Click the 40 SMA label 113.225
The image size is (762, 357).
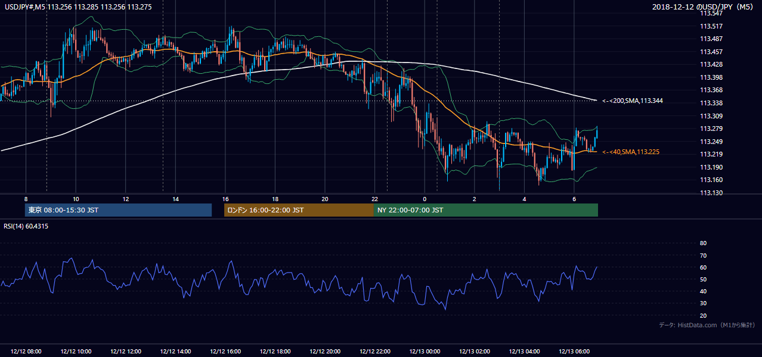[x=630, y=152]
